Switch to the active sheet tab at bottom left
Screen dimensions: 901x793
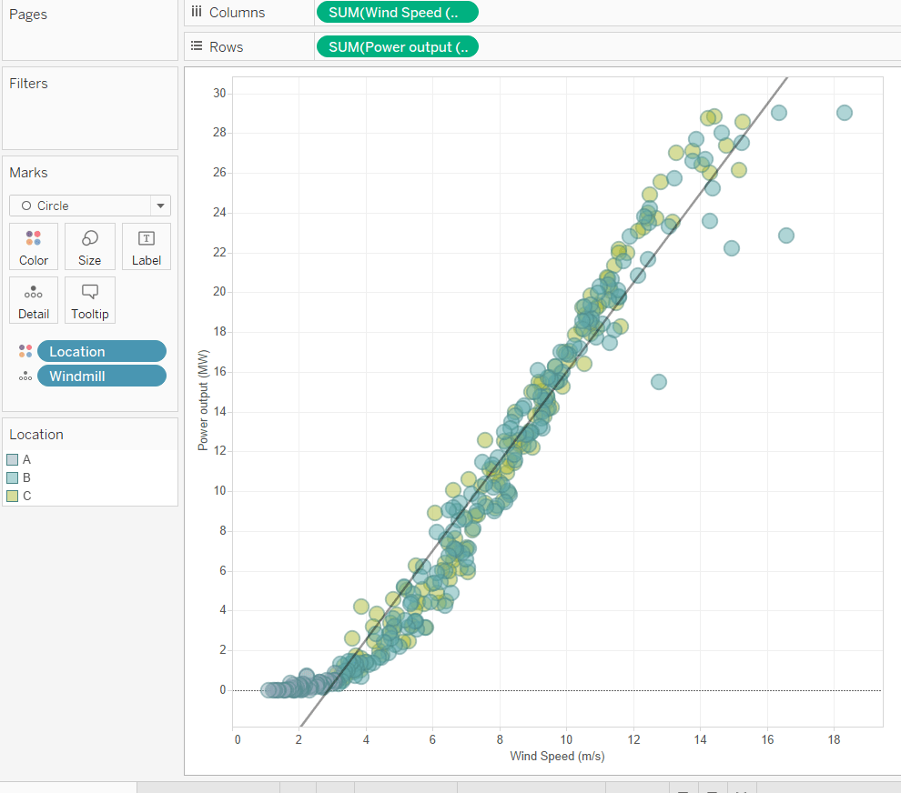click(68, 787)
